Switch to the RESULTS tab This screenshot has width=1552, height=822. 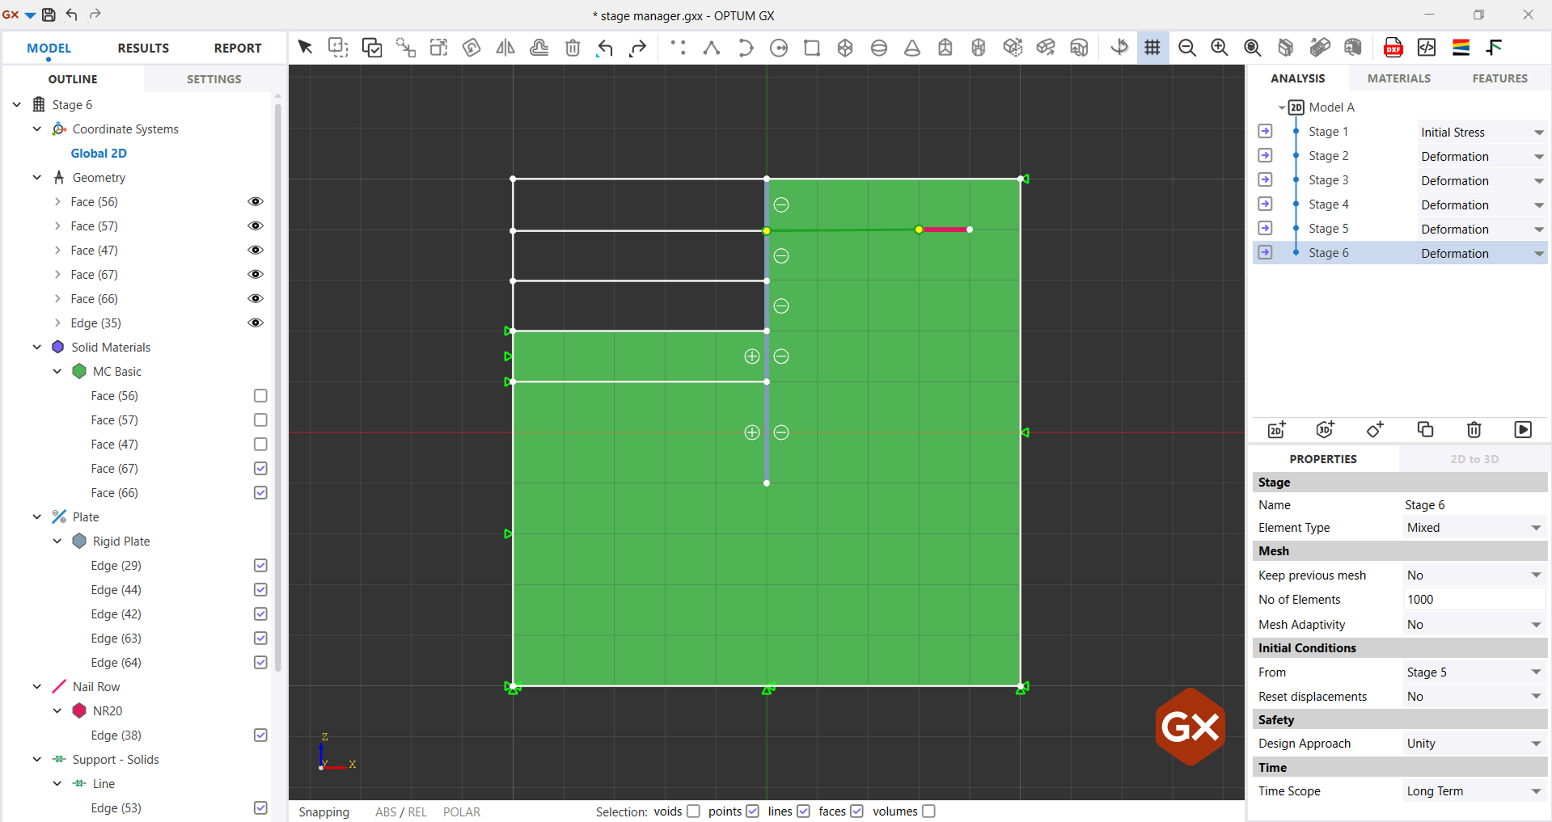[143, 48]
